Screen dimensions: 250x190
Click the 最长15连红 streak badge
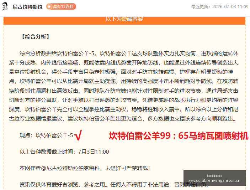pyautogui.click(x=61, y=6)
